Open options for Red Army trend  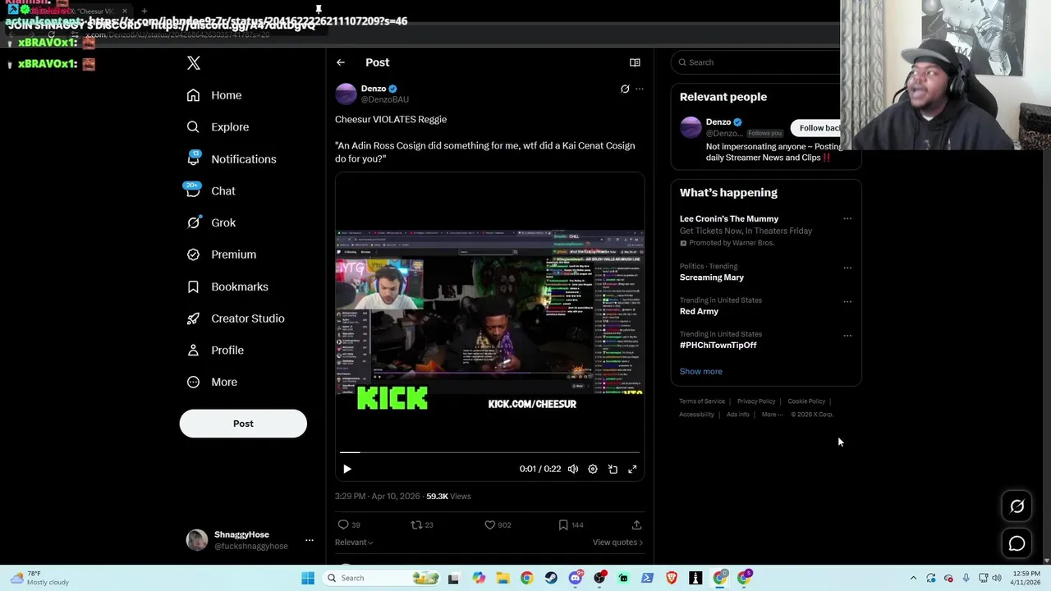pyautogui.click(x=847, y=301)
